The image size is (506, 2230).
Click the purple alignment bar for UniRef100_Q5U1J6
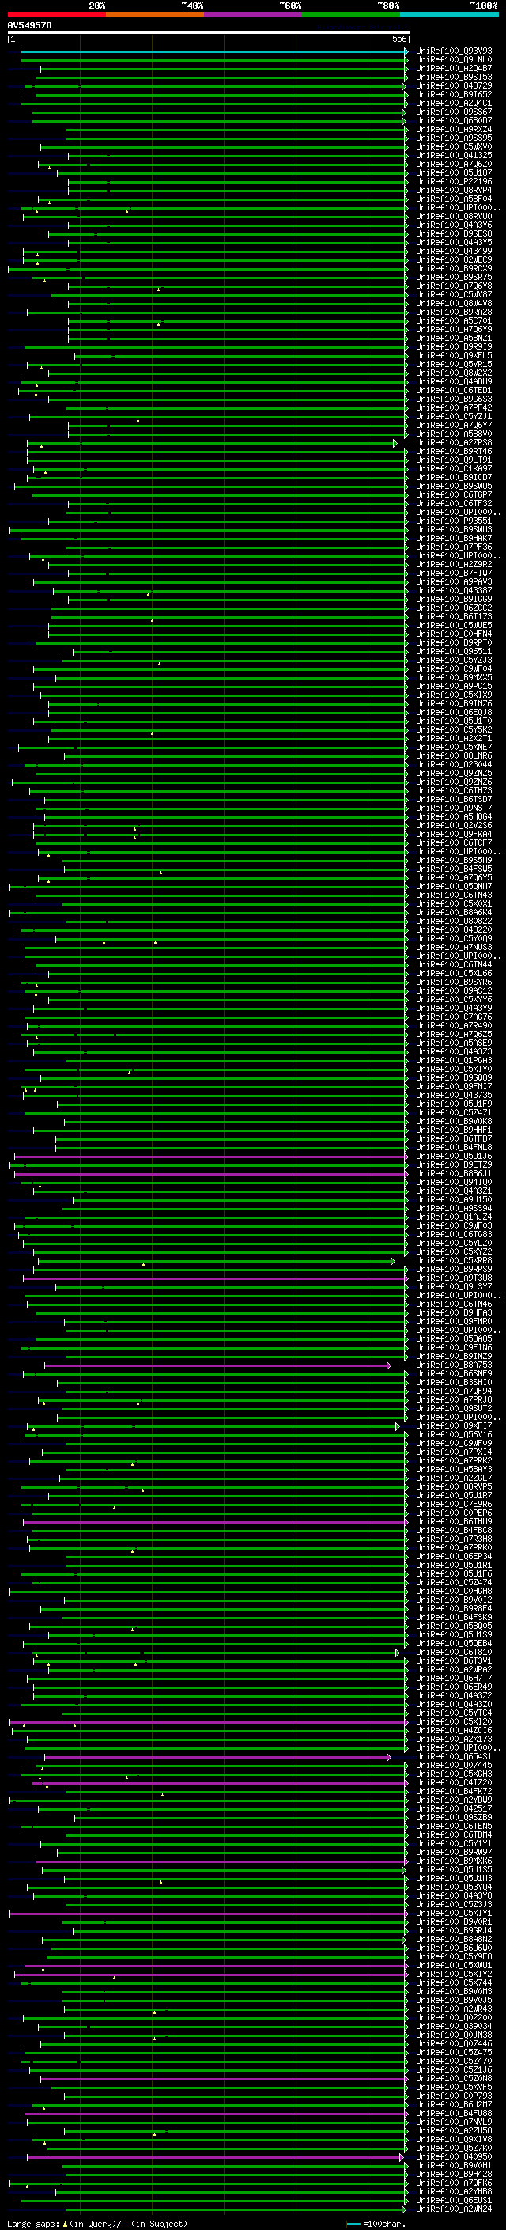point(210,1157)
